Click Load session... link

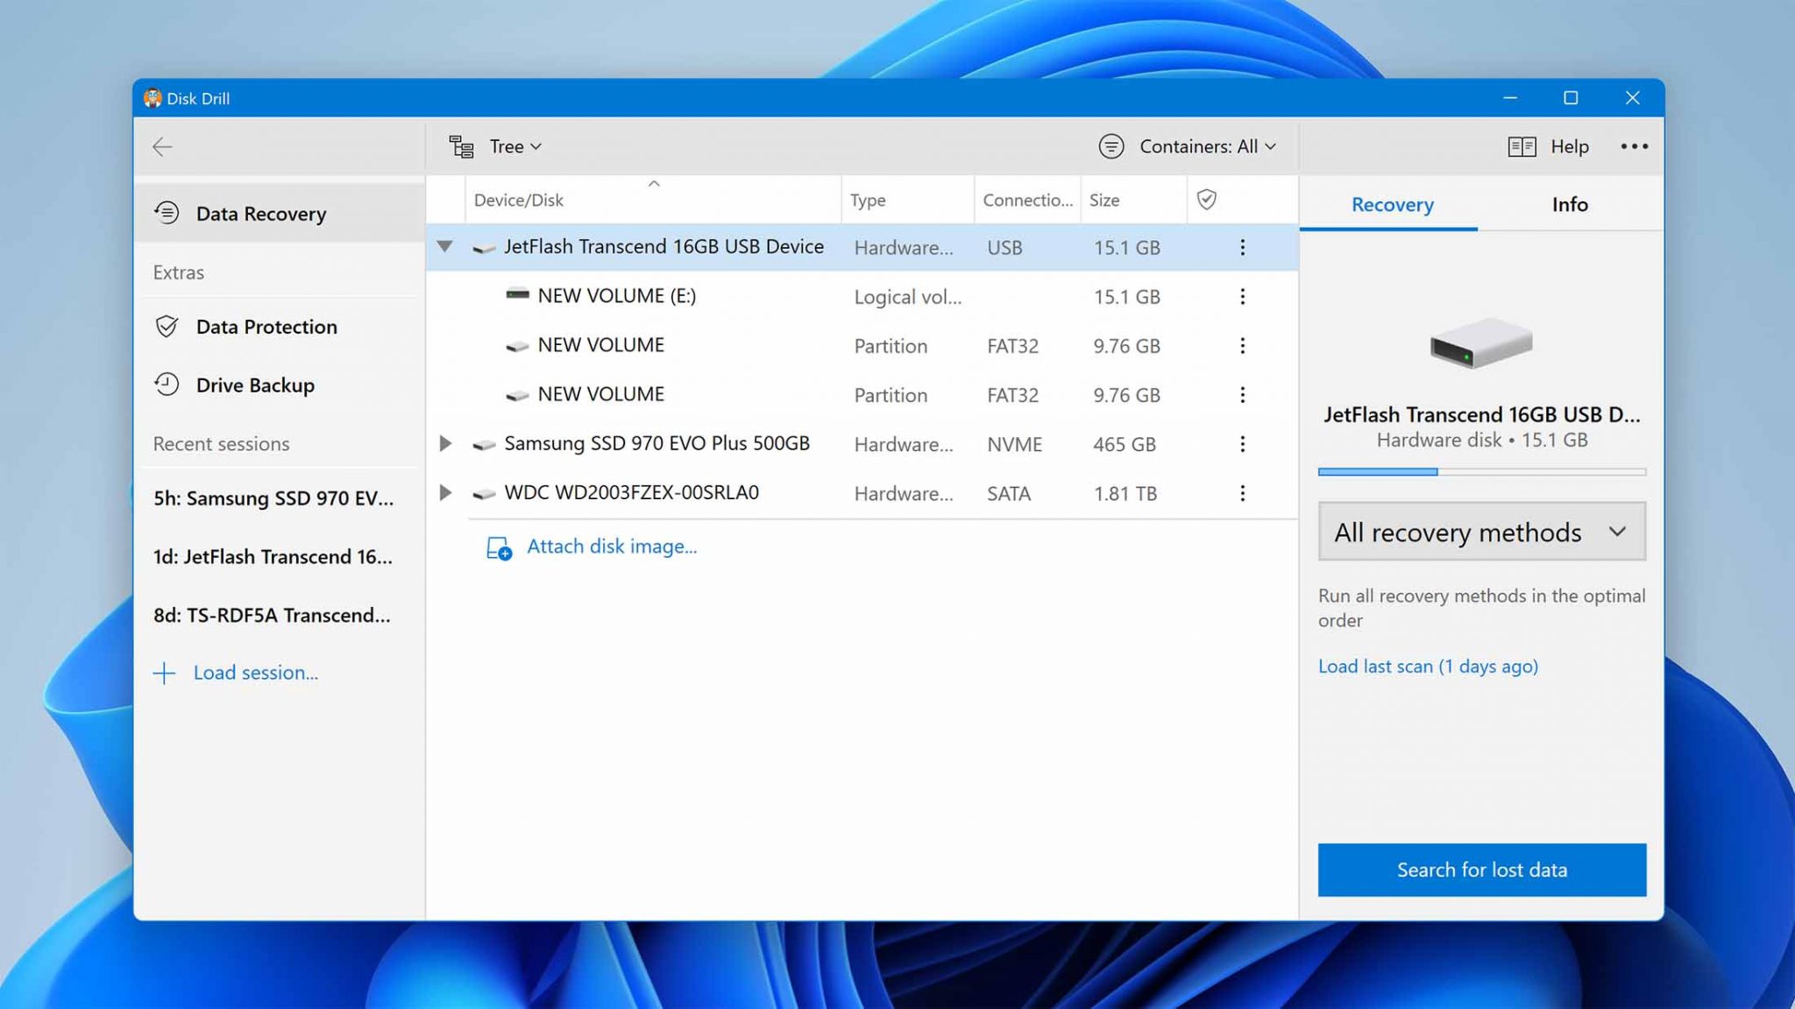[x=256, y=673]
